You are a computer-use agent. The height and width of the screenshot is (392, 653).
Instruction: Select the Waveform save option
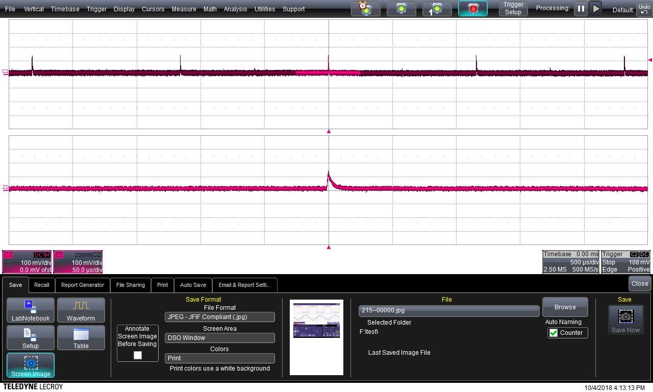(x=81, y=311)
